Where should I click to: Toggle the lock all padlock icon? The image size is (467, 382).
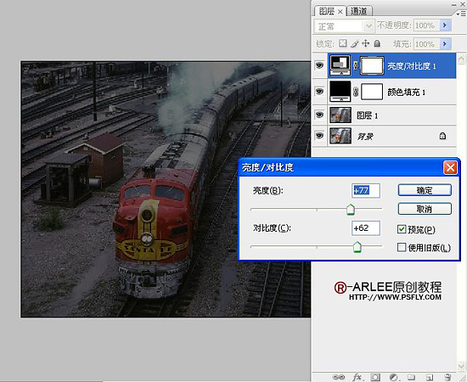377,43
